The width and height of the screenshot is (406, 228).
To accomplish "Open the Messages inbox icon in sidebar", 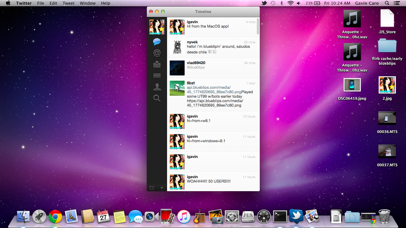I will 157,64.
